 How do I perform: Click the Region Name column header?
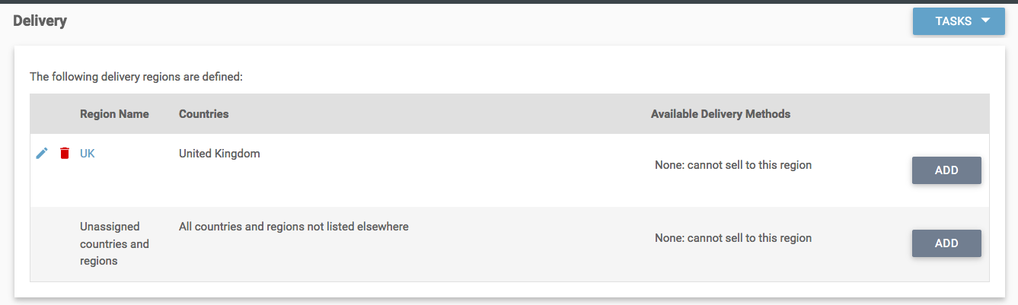point(114,114)
